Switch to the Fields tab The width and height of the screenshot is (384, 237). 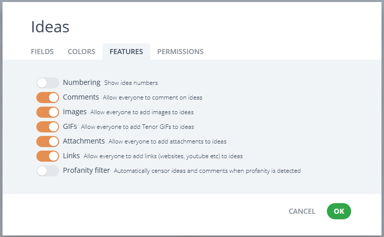tap(42, 52)
